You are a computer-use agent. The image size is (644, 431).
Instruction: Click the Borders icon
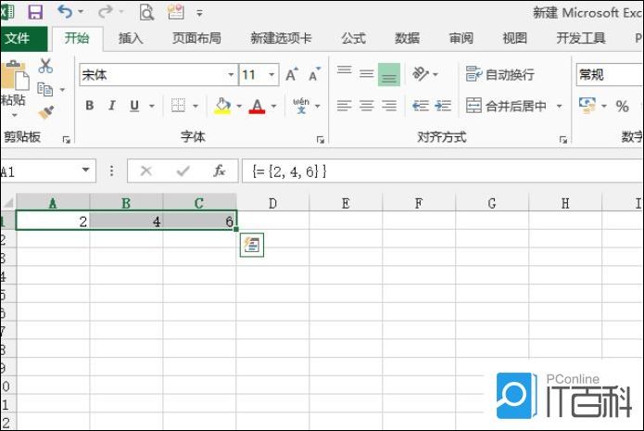(178, 106)
